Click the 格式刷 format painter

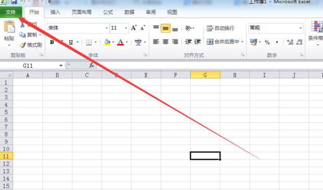point(31,45)
